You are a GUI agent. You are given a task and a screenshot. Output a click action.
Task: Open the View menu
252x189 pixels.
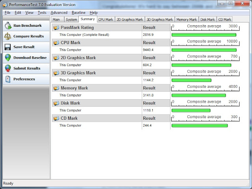(x=30, y=13)
